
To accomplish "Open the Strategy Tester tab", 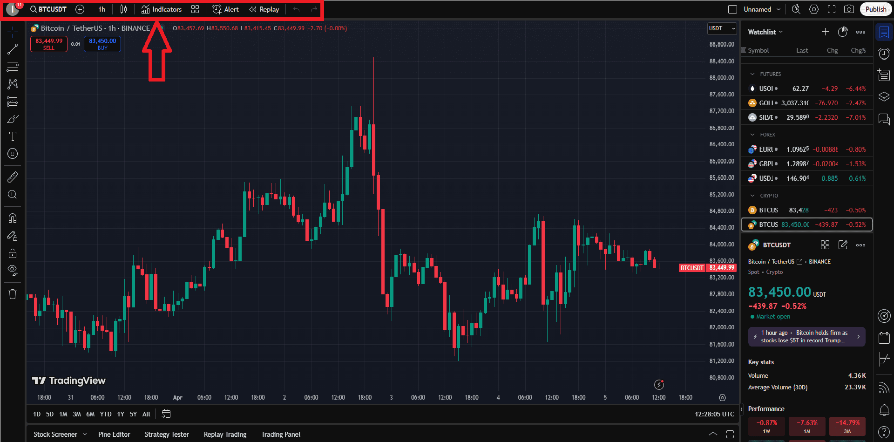I will 167,435.
